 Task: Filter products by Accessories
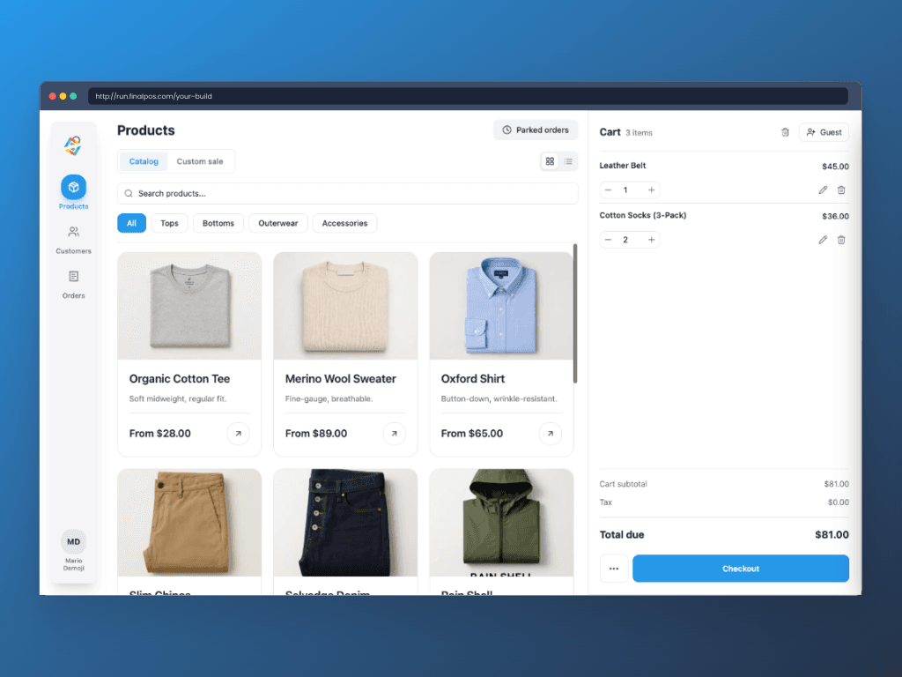pyautogui.click(x=344, y=223)
